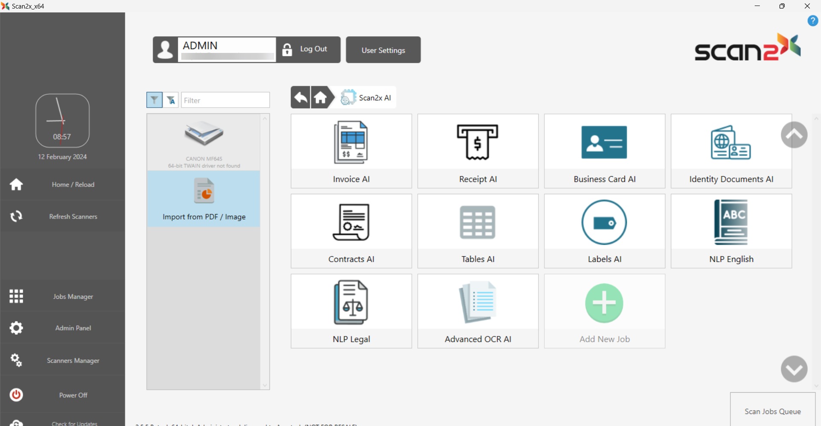The width and height of the screenshot is (821, 426).
Task: Open the Contracts AI job
Action: (x=351, y=231)
